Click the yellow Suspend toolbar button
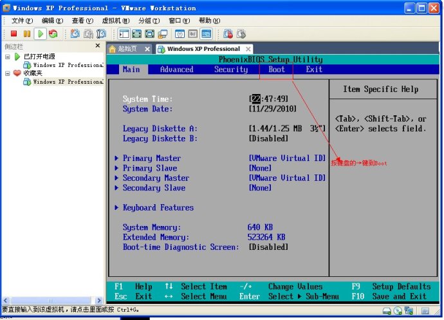Image resolution: width=444 pixels, height=320 pixels. point(27,33)
